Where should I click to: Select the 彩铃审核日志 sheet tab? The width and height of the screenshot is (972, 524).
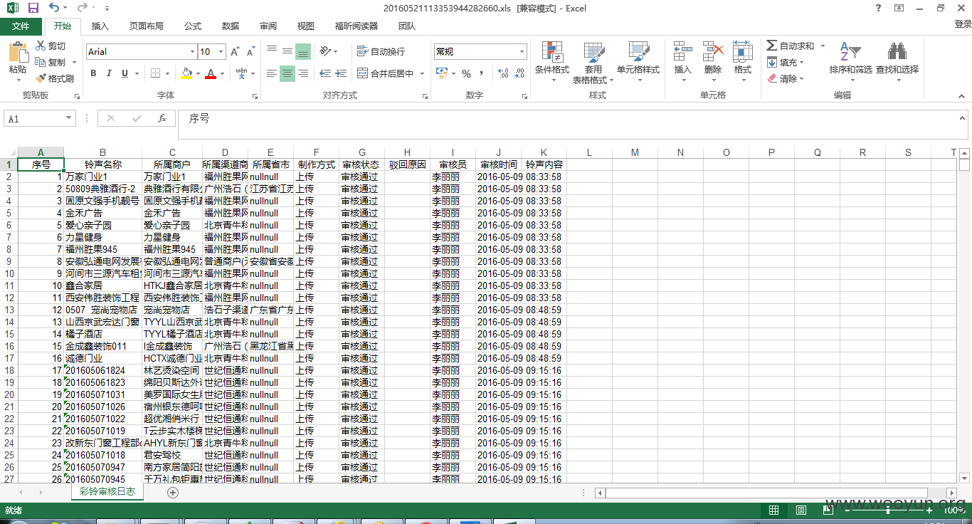tap(107, 492)
